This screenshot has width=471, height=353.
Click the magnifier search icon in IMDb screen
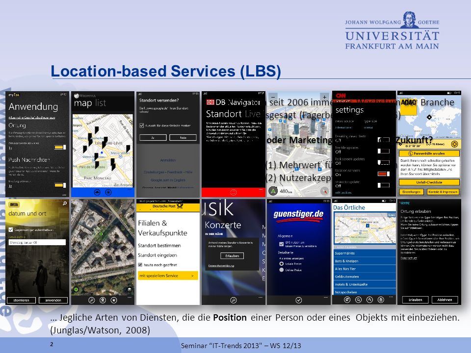click(65, 203)
